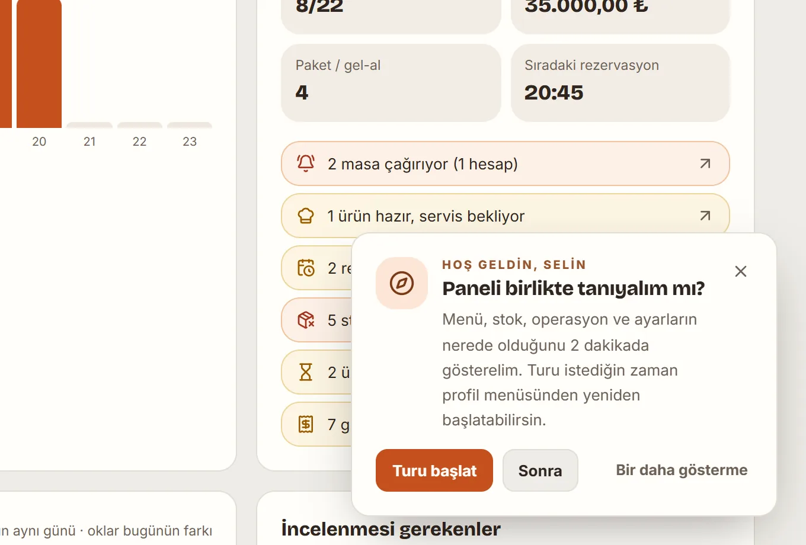The width and height of the screenshot is (806, 545).
Task: Open arrow on '2 masa çağırıyor' alert
Action: pos(705,163)
